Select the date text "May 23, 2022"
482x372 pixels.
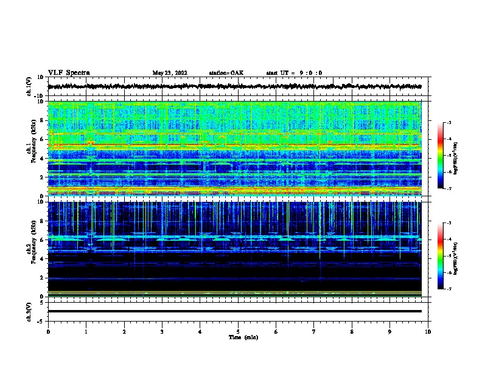tap(170, 73)
